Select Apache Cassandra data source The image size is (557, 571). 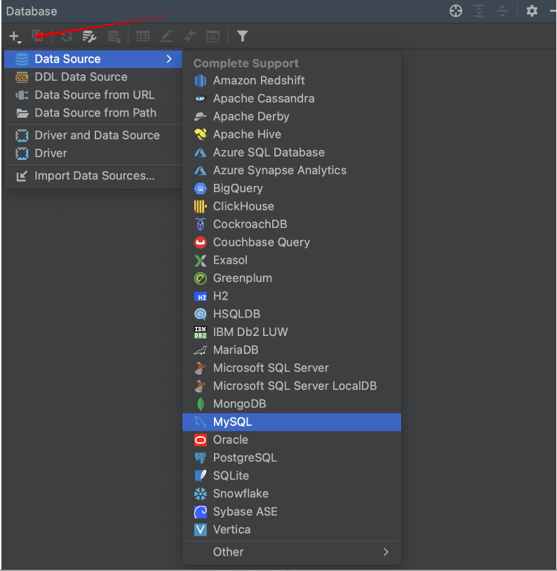(x=292, y=98)
